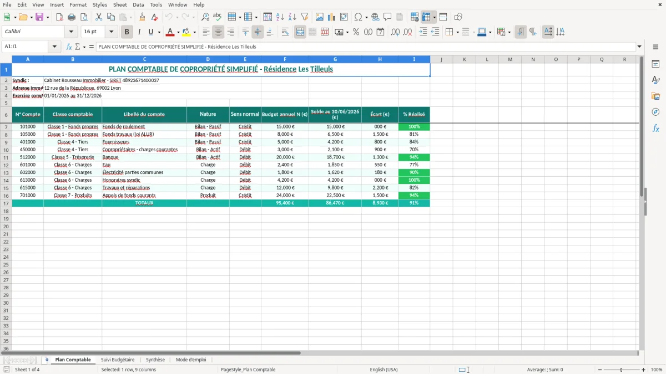
Task: Switch to Mode d'emploi sheet tab
Action: pyautogui.click(x=191, y=360)
